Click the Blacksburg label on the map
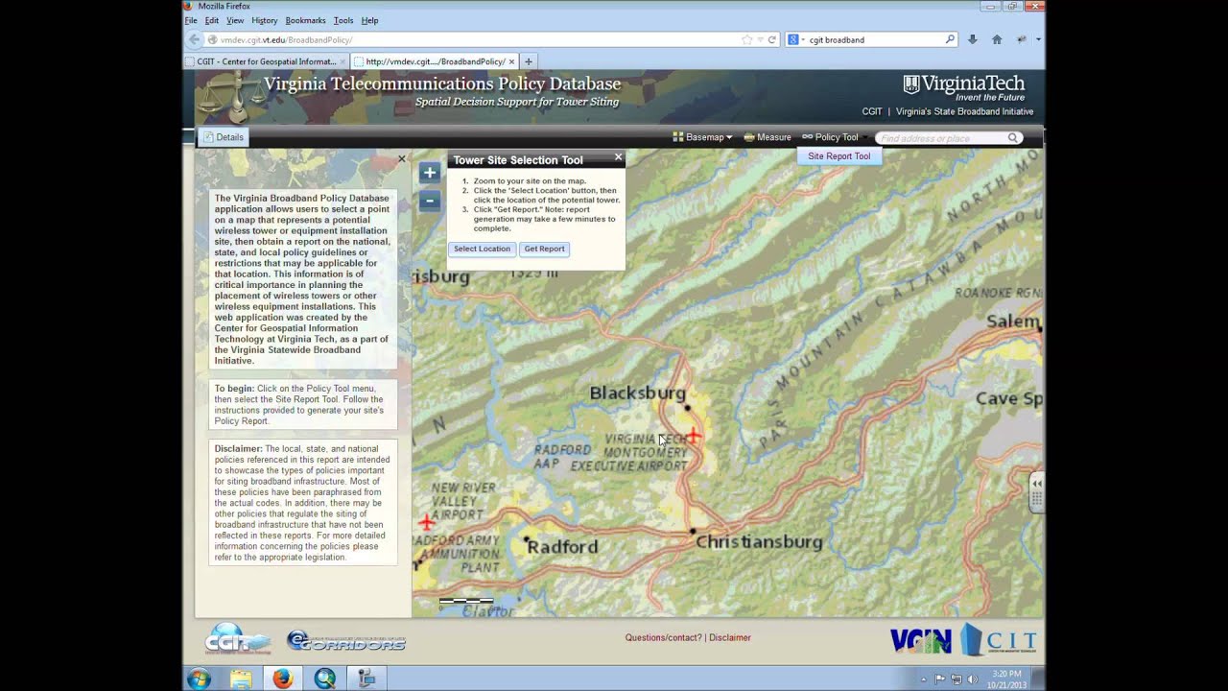Image resolution: width=1228 pixels, height=691 pixels. pyautogui.click(x=638, y=393)
